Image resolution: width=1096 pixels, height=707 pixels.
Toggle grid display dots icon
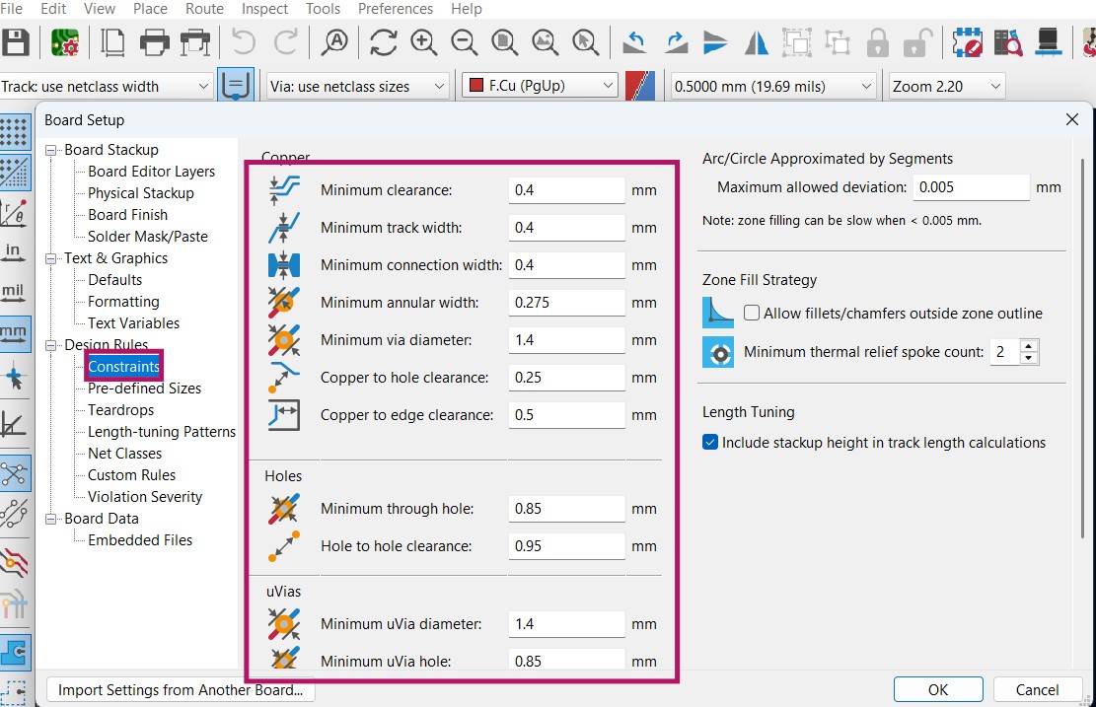coord(14,132)
